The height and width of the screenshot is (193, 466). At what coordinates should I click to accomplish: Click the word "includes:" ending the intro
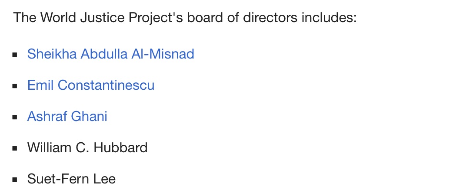pyautogui.click(x=329, y=17)
